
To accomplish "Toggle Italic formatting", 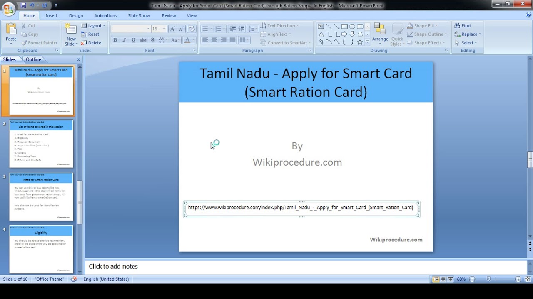I will point(124,40).
